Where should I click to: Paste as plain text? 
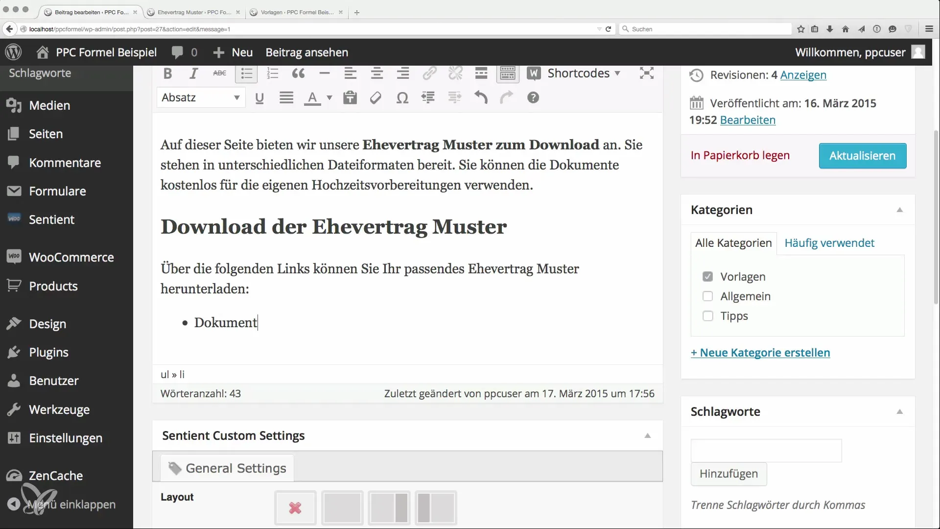click(350, 98)
